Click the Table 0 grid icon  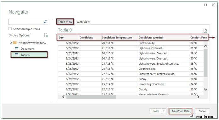tap(17, 55)
